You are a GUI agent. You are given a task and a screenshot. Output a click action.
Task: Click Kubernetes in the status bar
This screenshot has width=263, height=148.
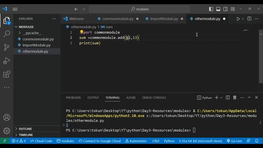click(136, 141)
